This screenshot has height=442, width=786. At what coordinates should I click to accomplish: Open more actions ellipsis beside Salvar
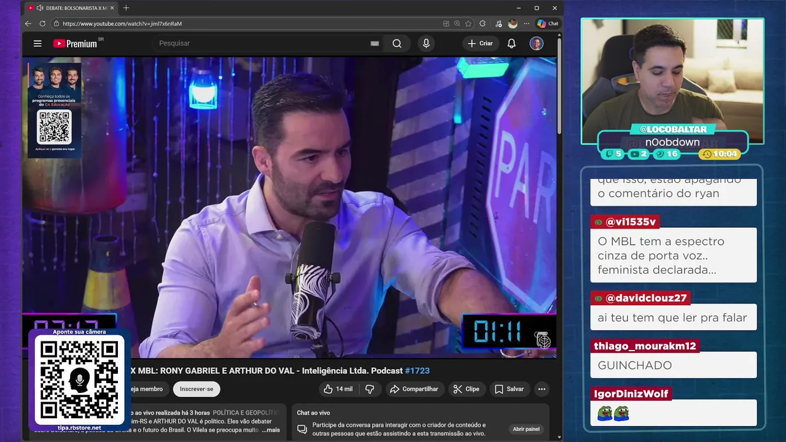tap(542, 389)
